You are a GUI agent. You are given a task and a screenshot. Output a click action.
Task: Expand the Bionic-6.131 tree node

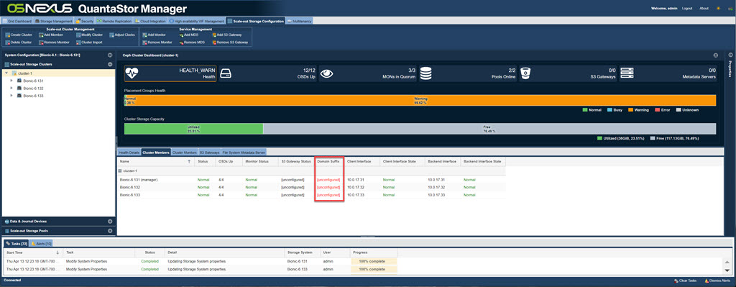tap(11, 81)
